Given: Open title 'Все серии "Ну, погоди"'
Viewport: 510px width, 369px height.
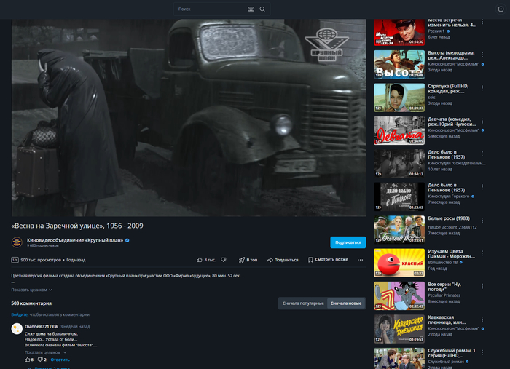Looking at the screenshot, I should [x=444, y=287].
